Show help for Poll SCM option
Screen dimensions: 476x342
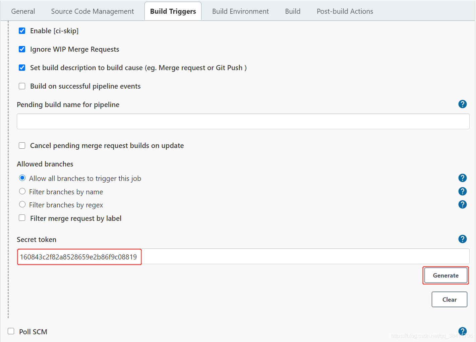point(462,331)
